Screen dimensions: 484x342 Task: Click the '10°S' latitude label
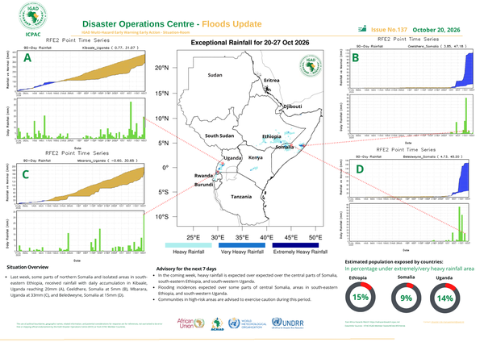(x=162, y=217)
